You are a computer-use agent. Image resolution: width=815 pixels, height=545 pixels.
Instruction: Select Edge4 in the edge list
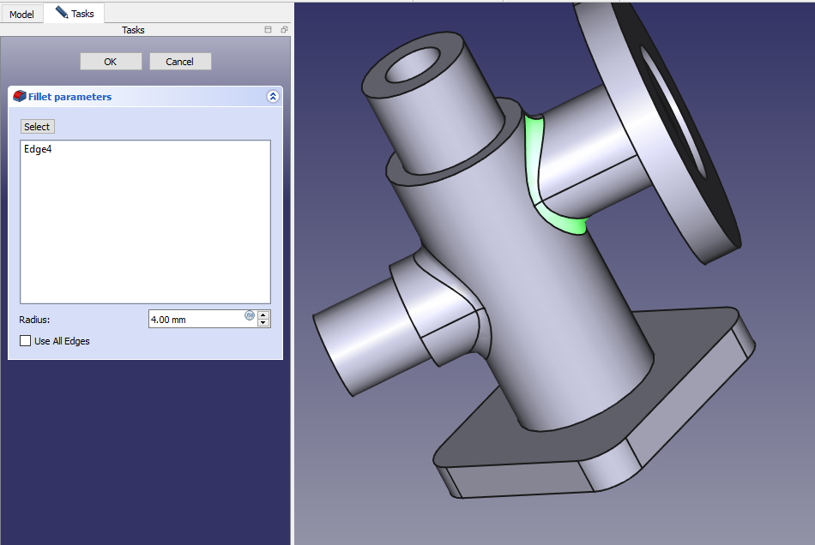click(38, 149)
